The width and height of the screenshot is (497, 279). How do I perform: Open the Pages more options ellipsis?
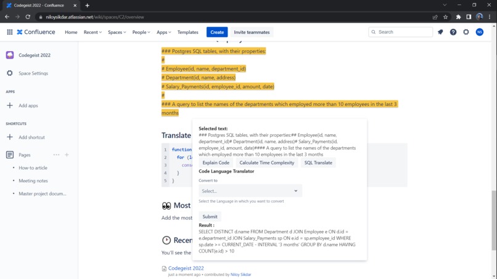point(56,155)
